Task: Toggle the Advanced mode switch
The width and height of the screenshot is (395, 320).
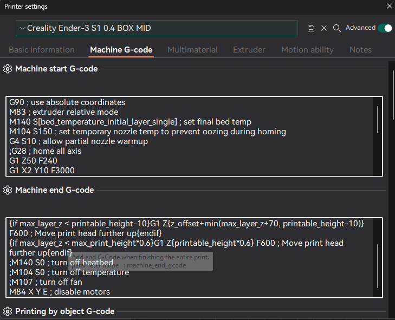Action: pyautogui.click(x=385, y=28)
